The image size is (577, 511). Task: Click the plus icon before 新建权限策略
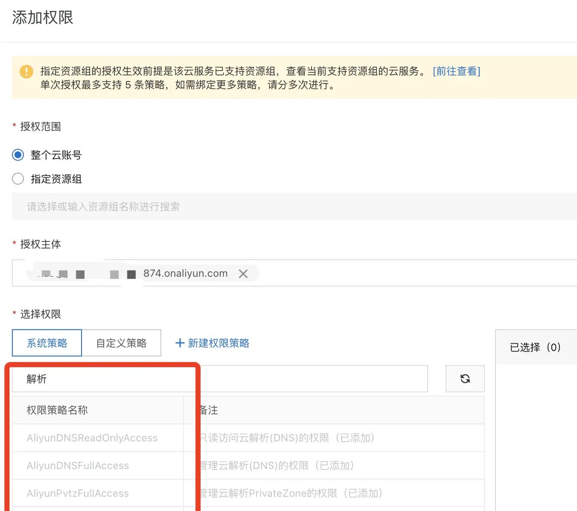point(180,343)
